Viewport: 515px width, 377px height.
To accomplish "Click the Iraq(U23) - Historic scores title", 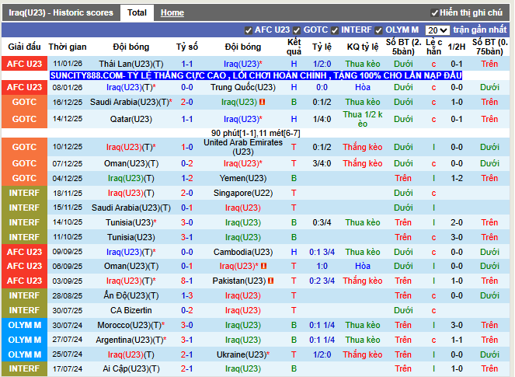I will point(61,12).
